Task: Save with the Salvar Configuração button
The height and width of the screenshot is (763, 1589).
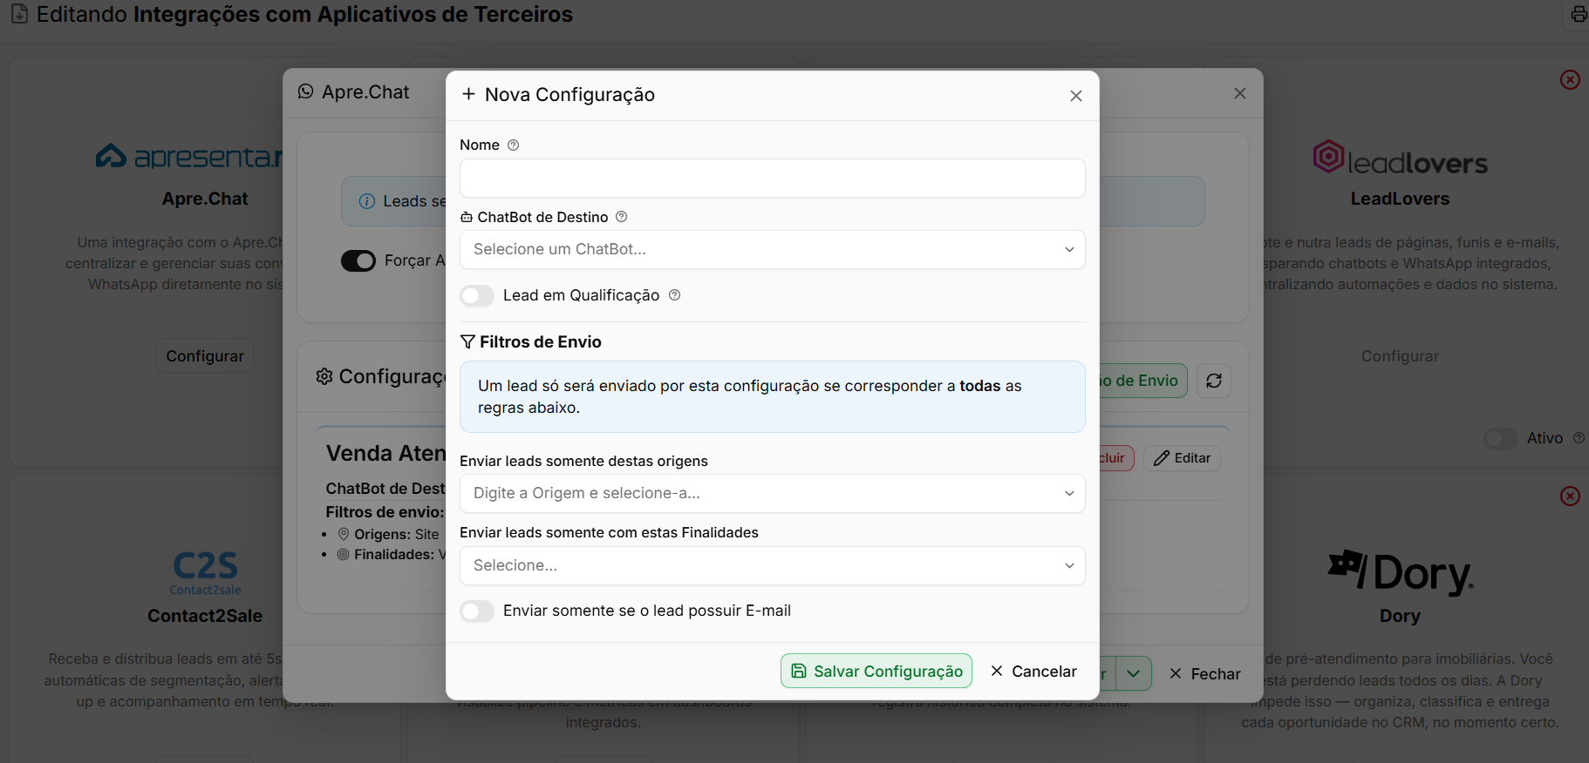Action: 876,671
